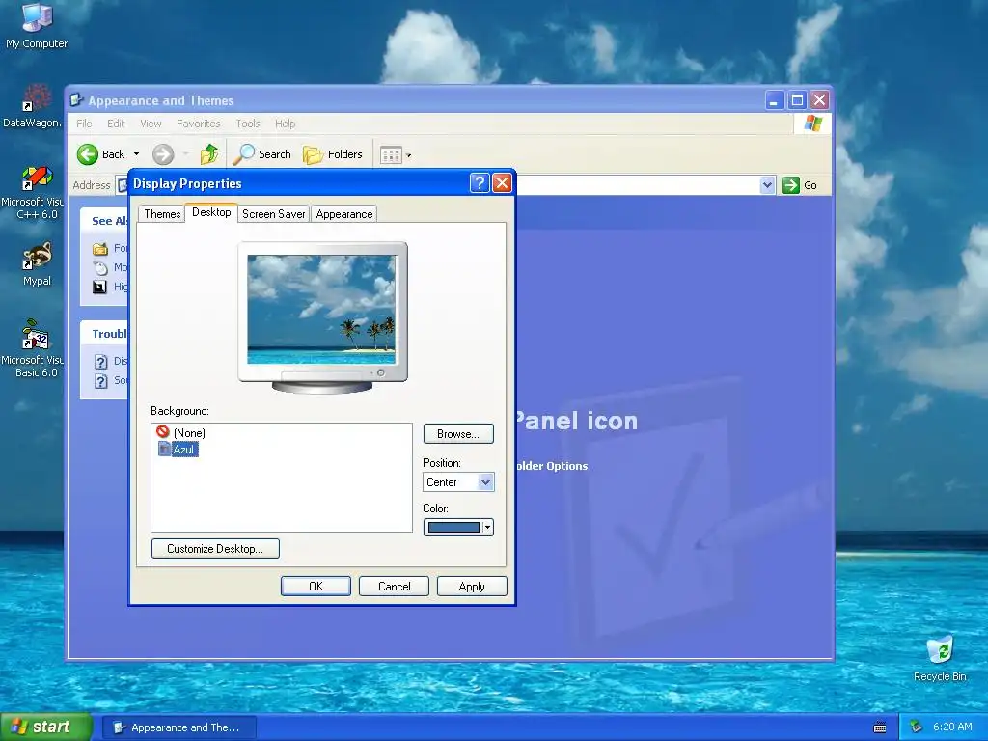Image resolution: width=988 pixels, height=741 pixels.
Task: Open the View menu
Action: click(x=151, y=123)
